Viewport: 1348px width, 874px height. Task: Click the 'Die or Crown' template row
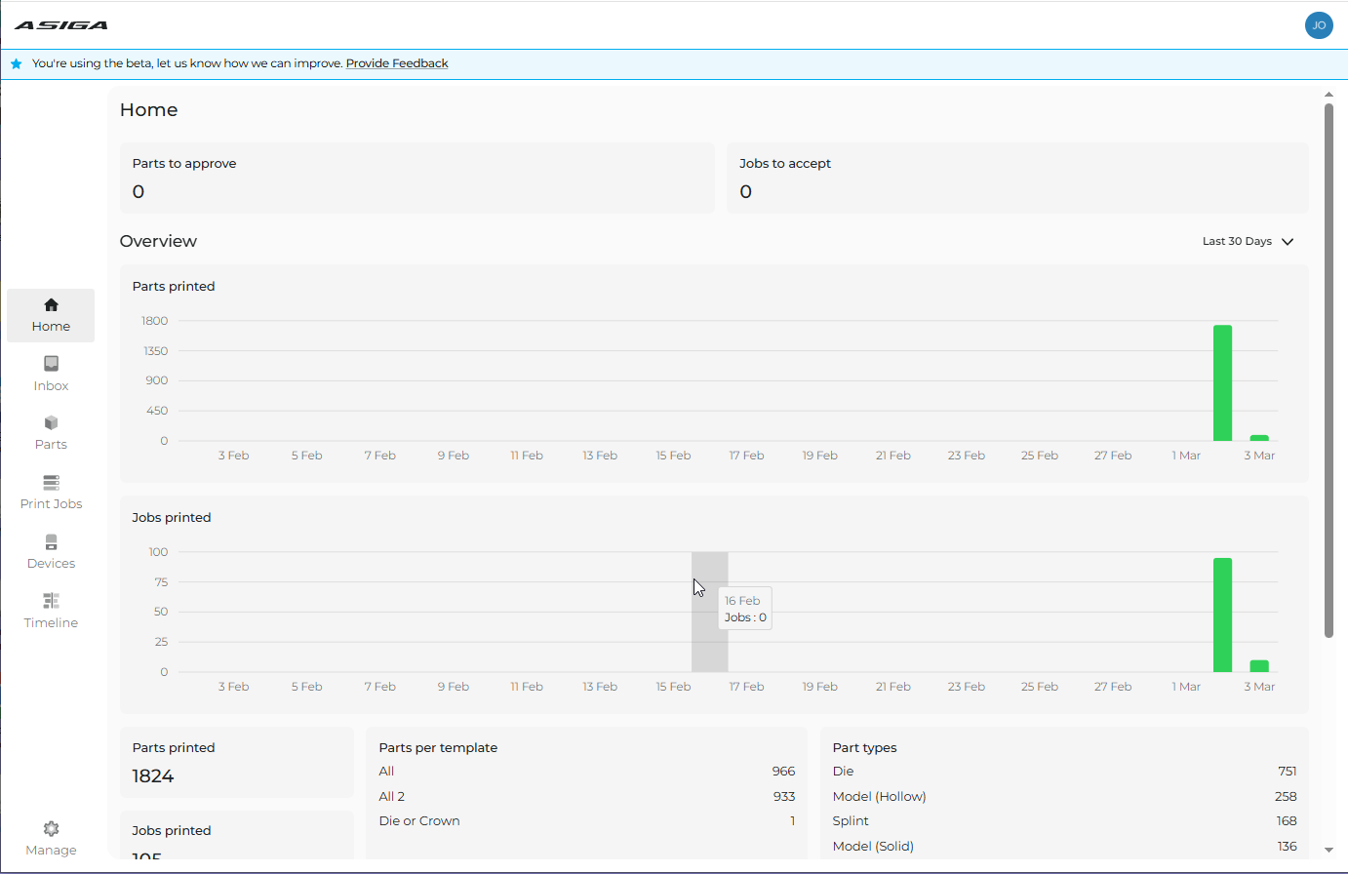tap(586, 821)
